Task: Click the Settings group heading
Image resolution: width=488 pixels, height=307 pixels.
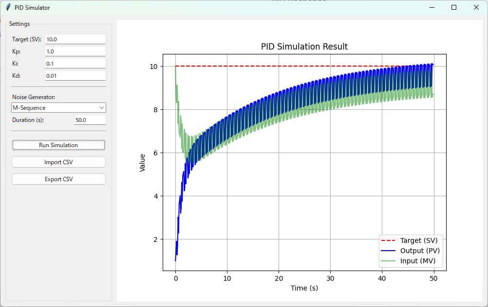Action: [x=19, y=24]
